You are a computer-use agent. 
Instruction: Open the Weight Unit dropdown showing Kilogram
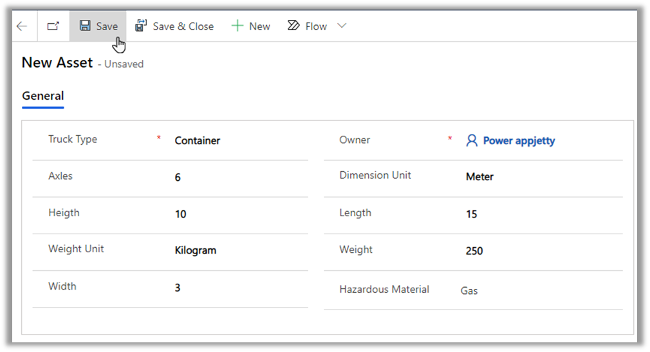click(196, 250)
